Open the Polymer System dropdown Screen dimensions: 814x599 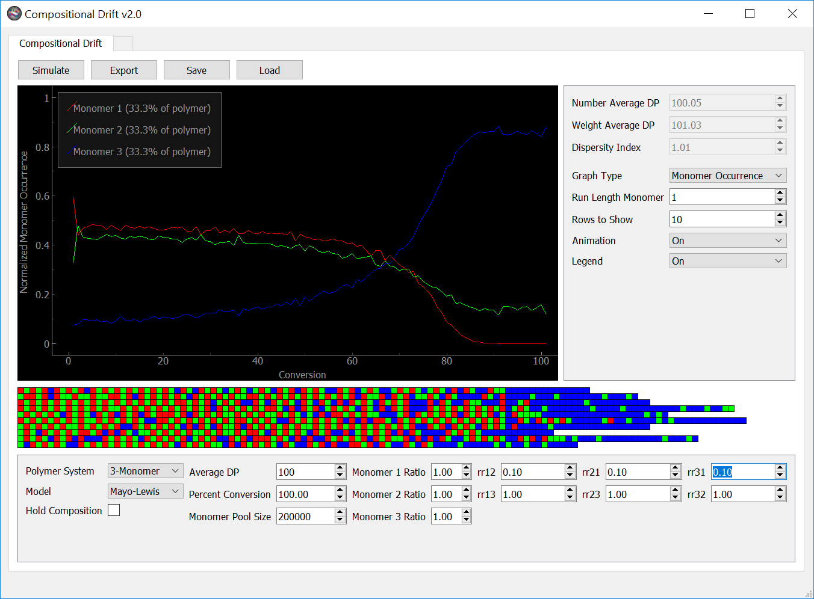145,471
